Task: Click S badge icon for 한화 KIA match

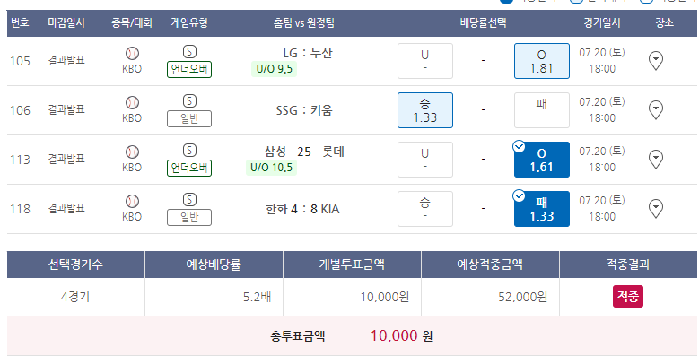Action: (189, 200)
